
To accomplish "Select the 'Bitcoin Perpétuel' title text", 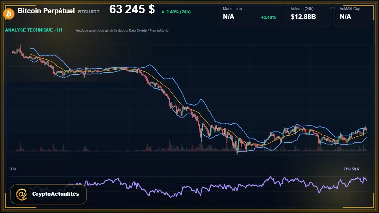I will point(46,11).
